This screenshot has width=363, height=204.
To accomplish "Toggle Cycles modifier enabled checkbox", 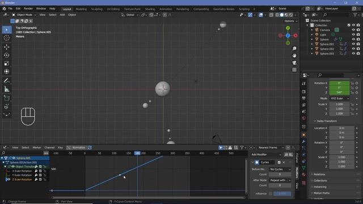I will click(279, 163).
